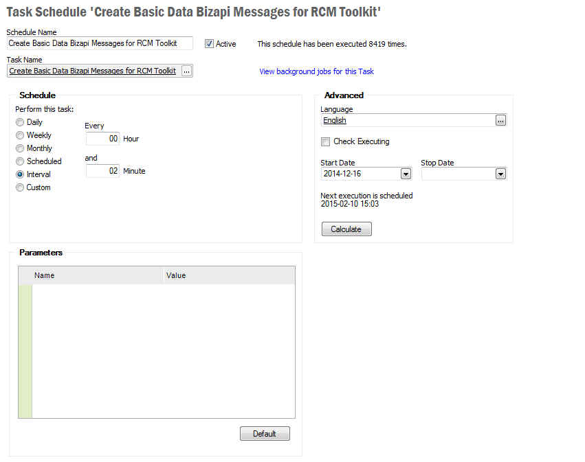This screenshot has height=462, width=585.
Task: Open the Start Date dropdown calendar
Action: click(x=406, y=174)
